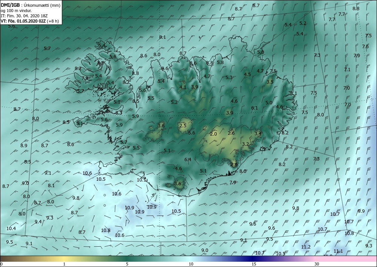The width and height of the screenshot is (377, 267).
Task: Click the '4.5' map value
Action: point(247,75)
